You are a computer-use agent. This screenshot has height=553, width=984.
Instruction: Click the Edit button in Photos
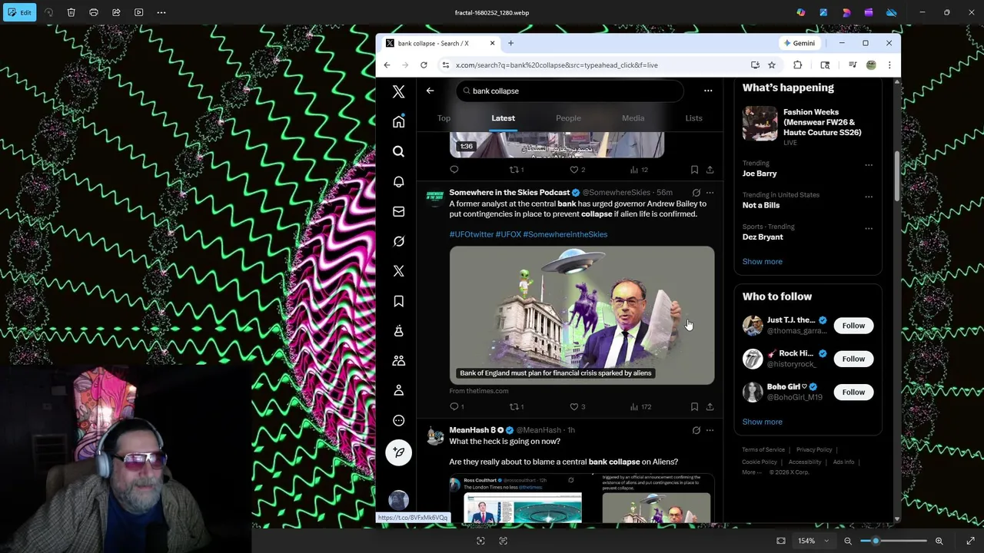click(x=19, y=12)
